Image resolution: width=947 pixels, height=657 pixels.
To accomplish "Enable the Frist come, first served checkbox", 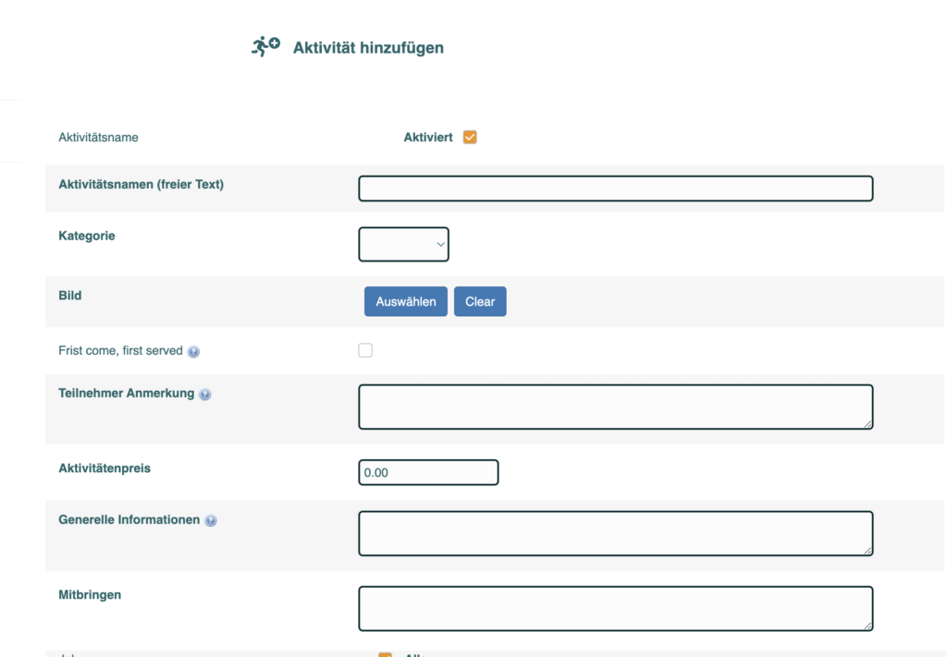I will coord(365,350).
